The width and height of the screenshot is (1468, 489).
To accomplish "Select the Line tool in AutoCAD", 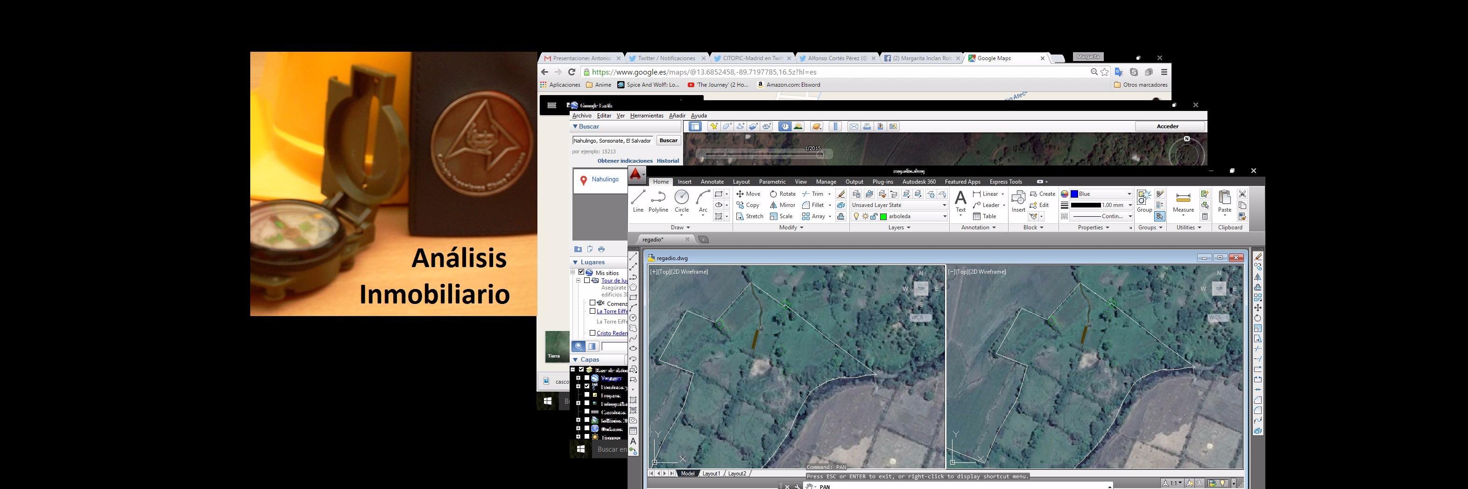I will click(x=638, y=201).
